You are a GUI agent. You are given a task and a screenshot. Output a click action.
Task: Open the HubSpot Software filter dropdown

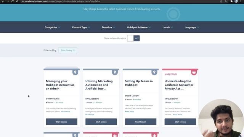point(139,27)
